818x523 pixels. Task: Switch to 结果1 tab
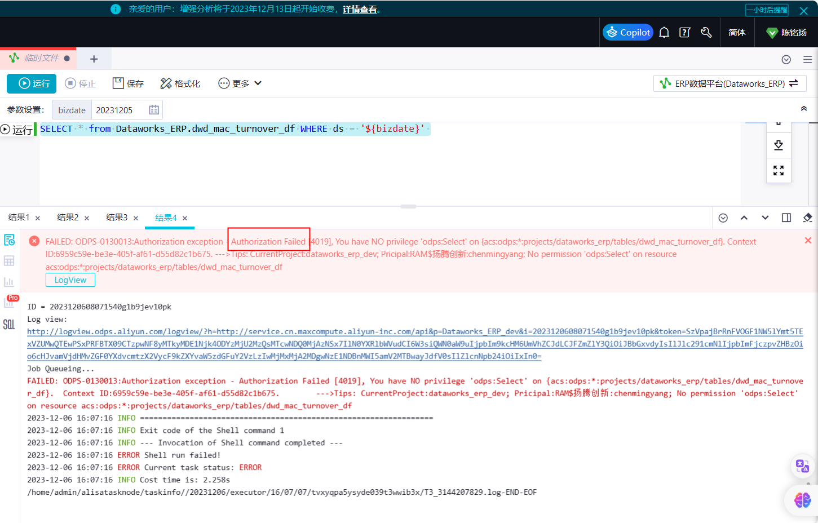[x=19, y=218]
